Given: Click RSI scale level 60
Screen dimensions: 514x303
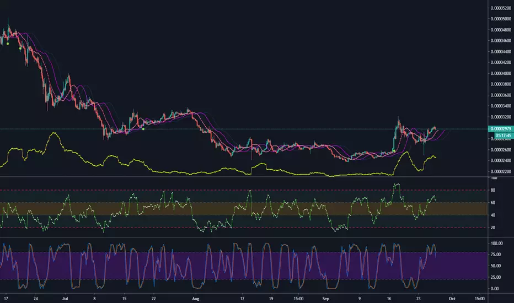Looking at the screenshot, I should point(493,202).
